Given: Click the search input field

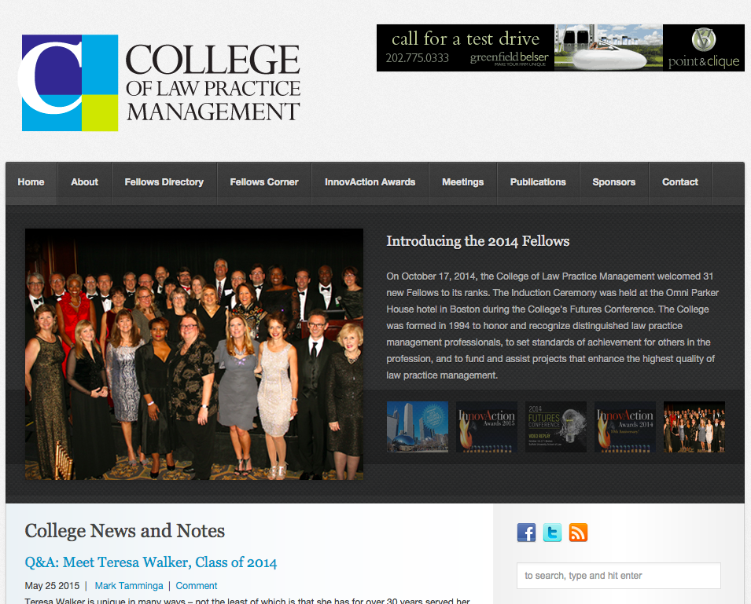Looking at the screenshot, I should [619, 576].
